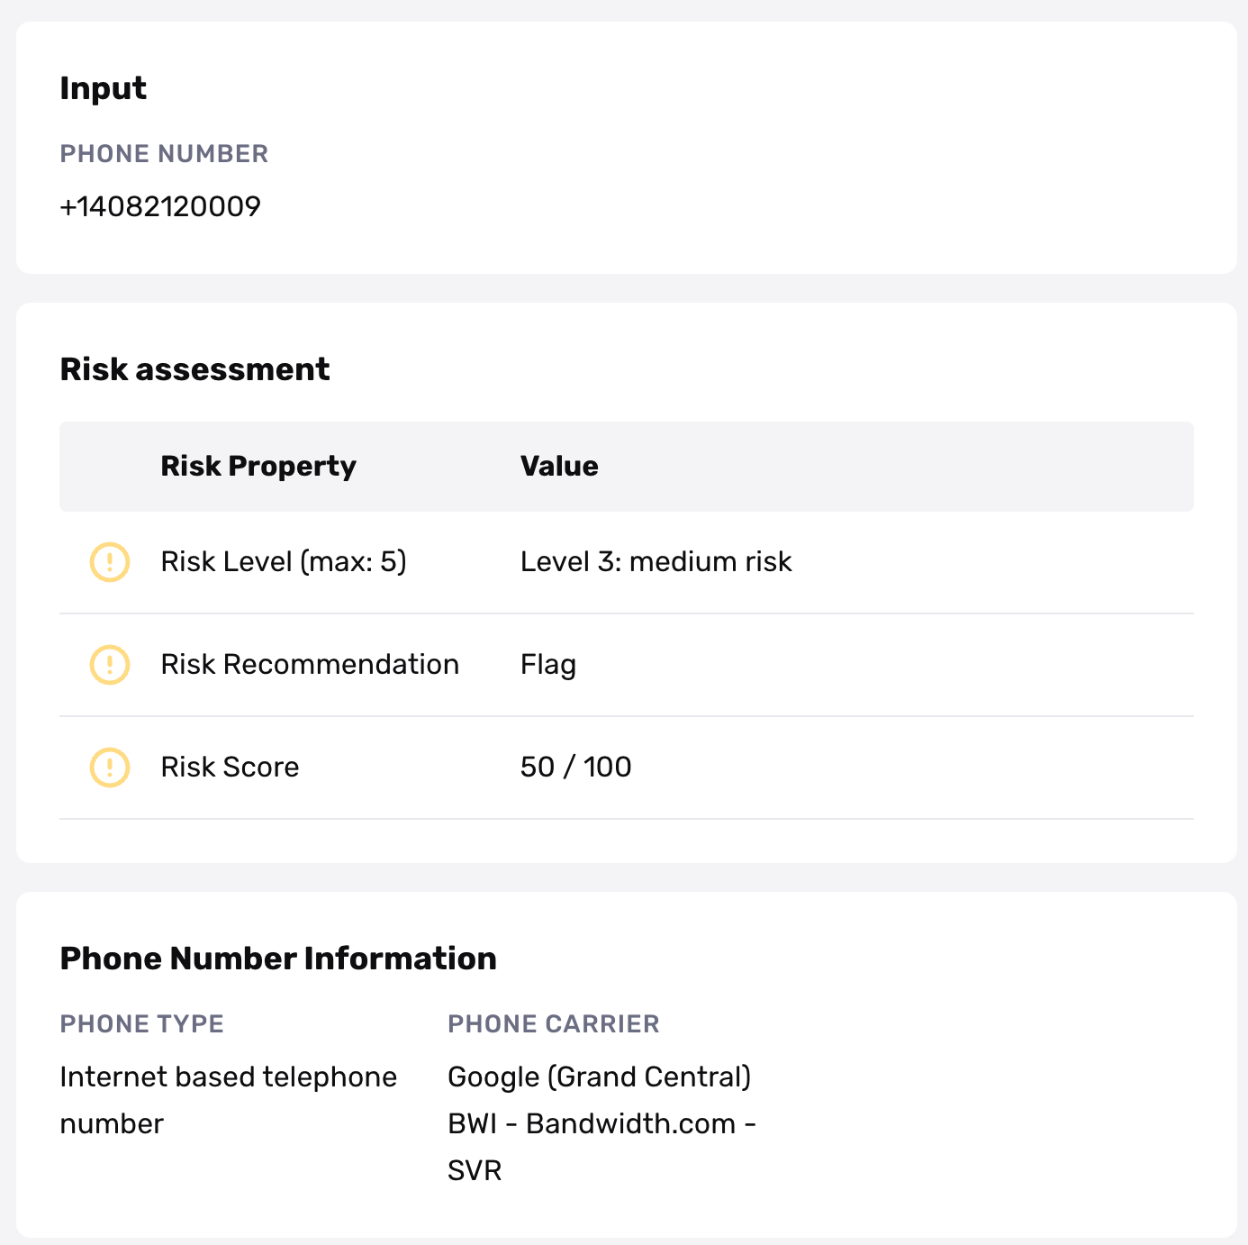Click the Value column header

click(559, 466)
